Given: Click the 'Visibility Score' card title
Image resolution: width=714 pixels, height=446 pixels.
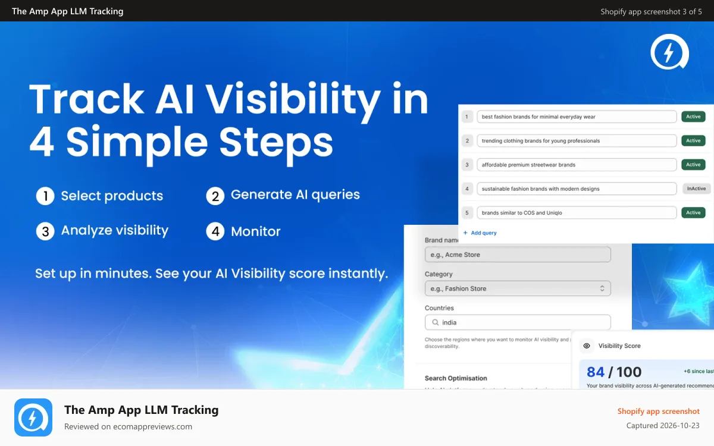Looking at the screenshot, I should tap(619, 346).
